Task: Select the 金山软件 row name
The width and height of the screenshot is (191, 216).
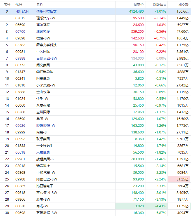Action: (43, 92)
